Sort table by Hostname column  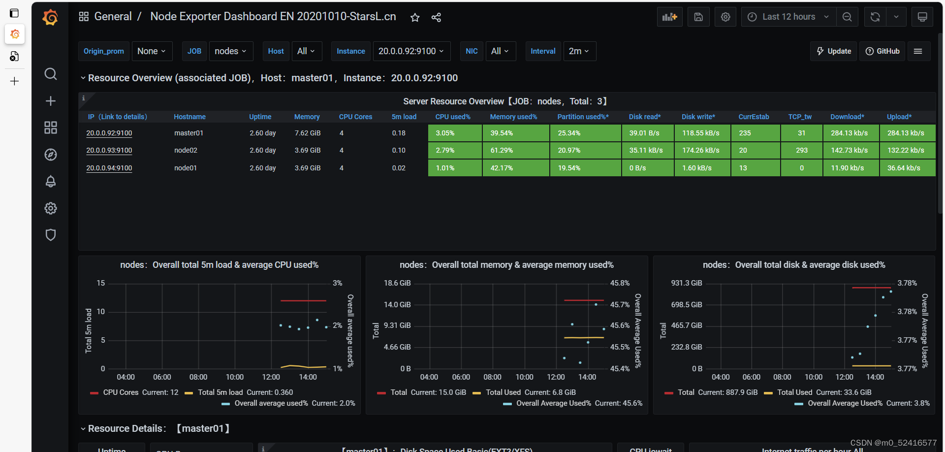coord(189,117)
